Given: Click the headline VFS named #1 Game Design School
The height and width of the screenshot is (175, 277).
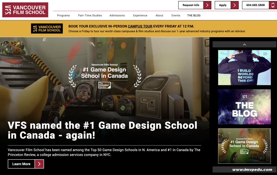Looking at the screenshot, I should (x=102, y=130).
